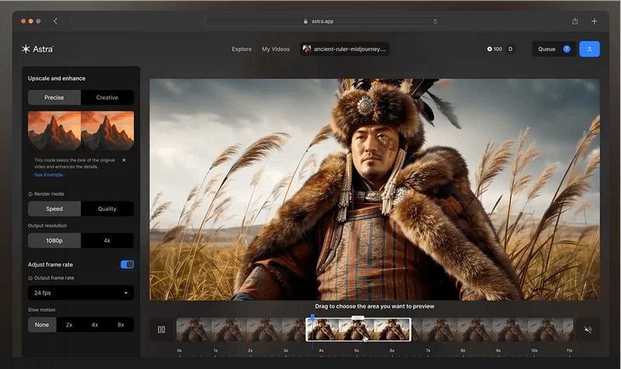The image size is (621, 369).
Task: Click the Render mode info icon
Action: [30, 194]
